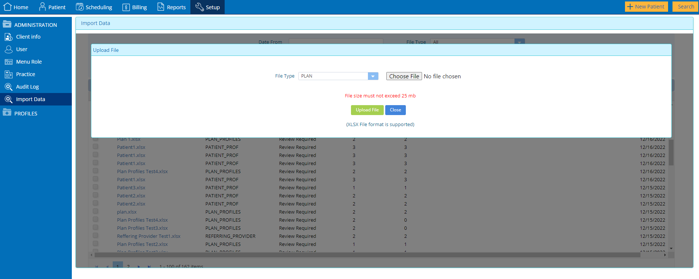
Task: Click the Choose File button
Action: point(404,76)
